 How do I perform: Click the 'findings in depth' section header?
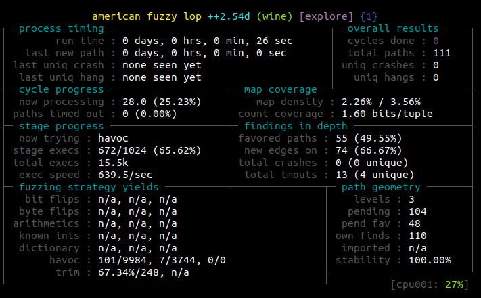point(296,126)
